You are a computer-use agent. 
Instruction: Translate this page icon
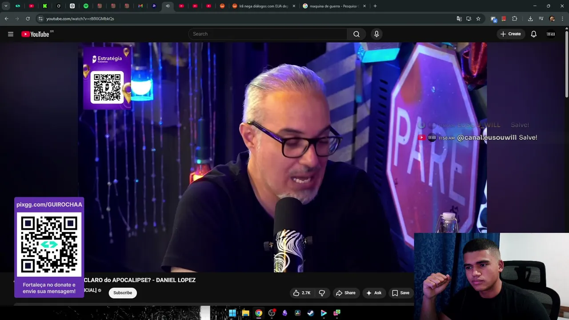(459, 19)
